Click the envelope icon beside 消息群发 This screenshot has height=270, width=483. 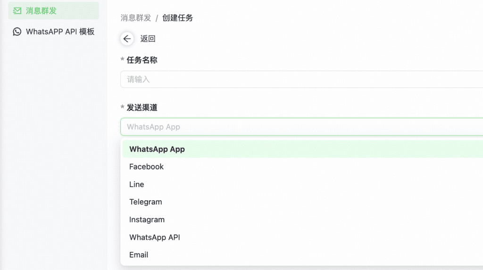tap(17, 10)
